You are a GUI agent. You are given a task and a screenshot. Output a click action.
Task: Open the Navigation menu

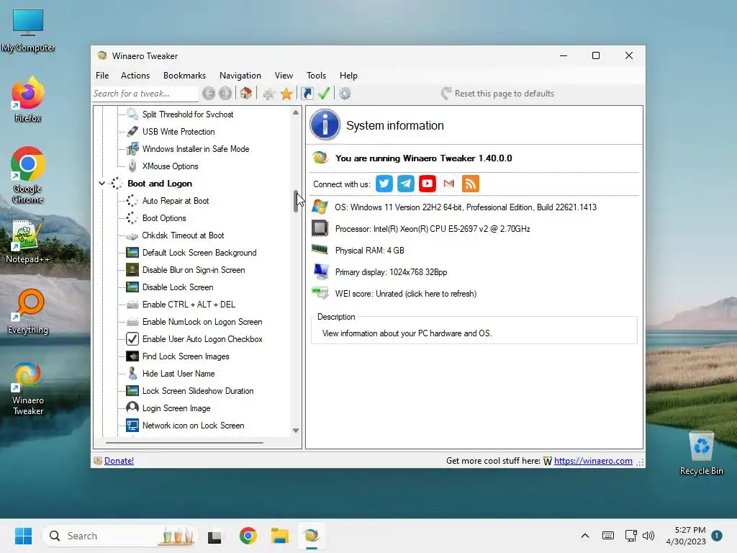click(x=240, y=75)
